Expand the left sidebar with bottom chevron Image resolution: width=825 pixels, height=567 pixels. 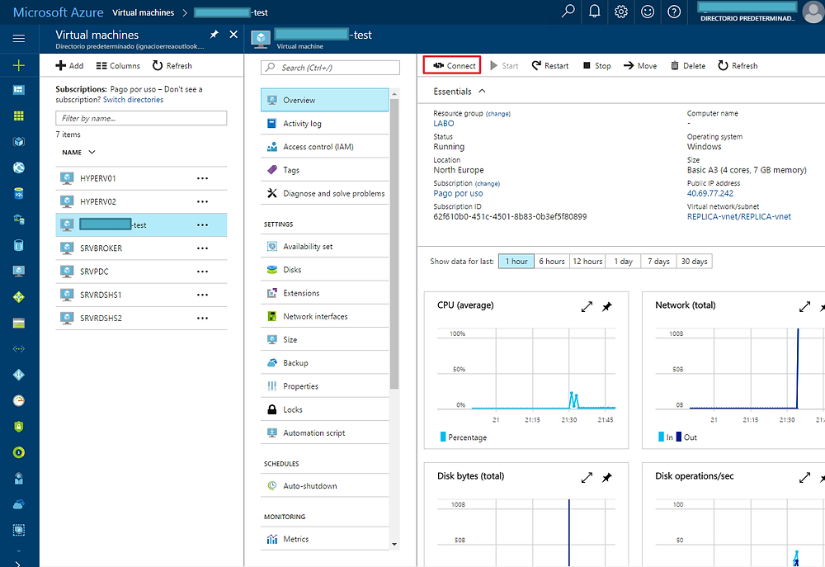point(18,563)
